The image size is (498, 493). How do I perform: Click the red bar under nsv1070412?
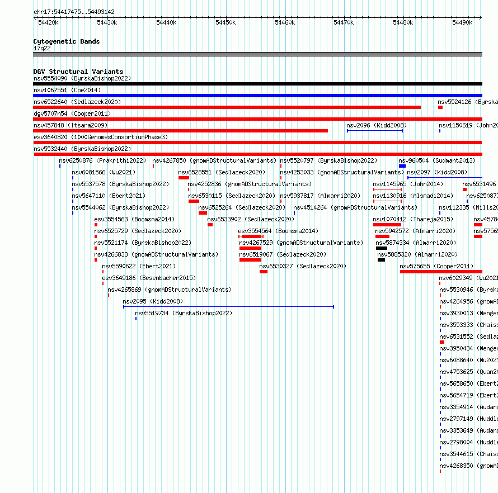tap(387, 225)
